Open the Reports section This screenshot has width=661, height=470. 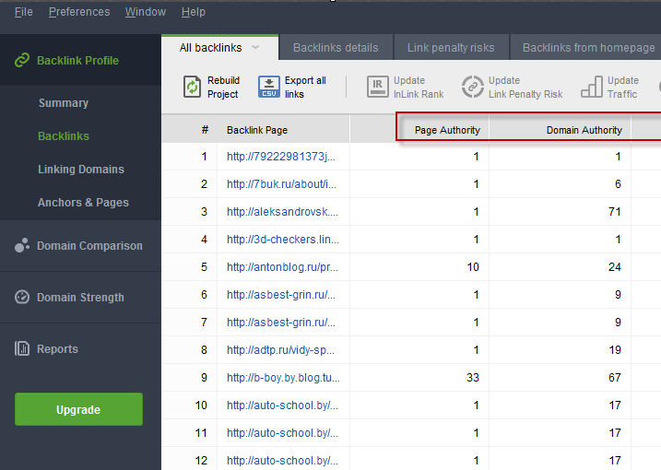click(x=57, y=349)
